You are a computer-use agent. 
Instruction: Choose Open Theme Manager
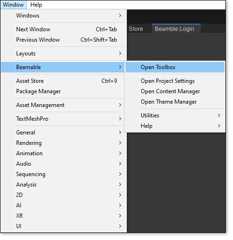pos(175,102)
